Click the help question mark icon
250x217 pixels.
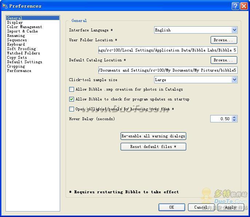235,6
